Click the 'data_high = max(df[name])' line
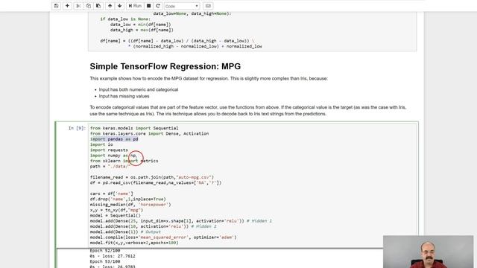This screenshot has height=268, width=477. click(x=142, y=30)
